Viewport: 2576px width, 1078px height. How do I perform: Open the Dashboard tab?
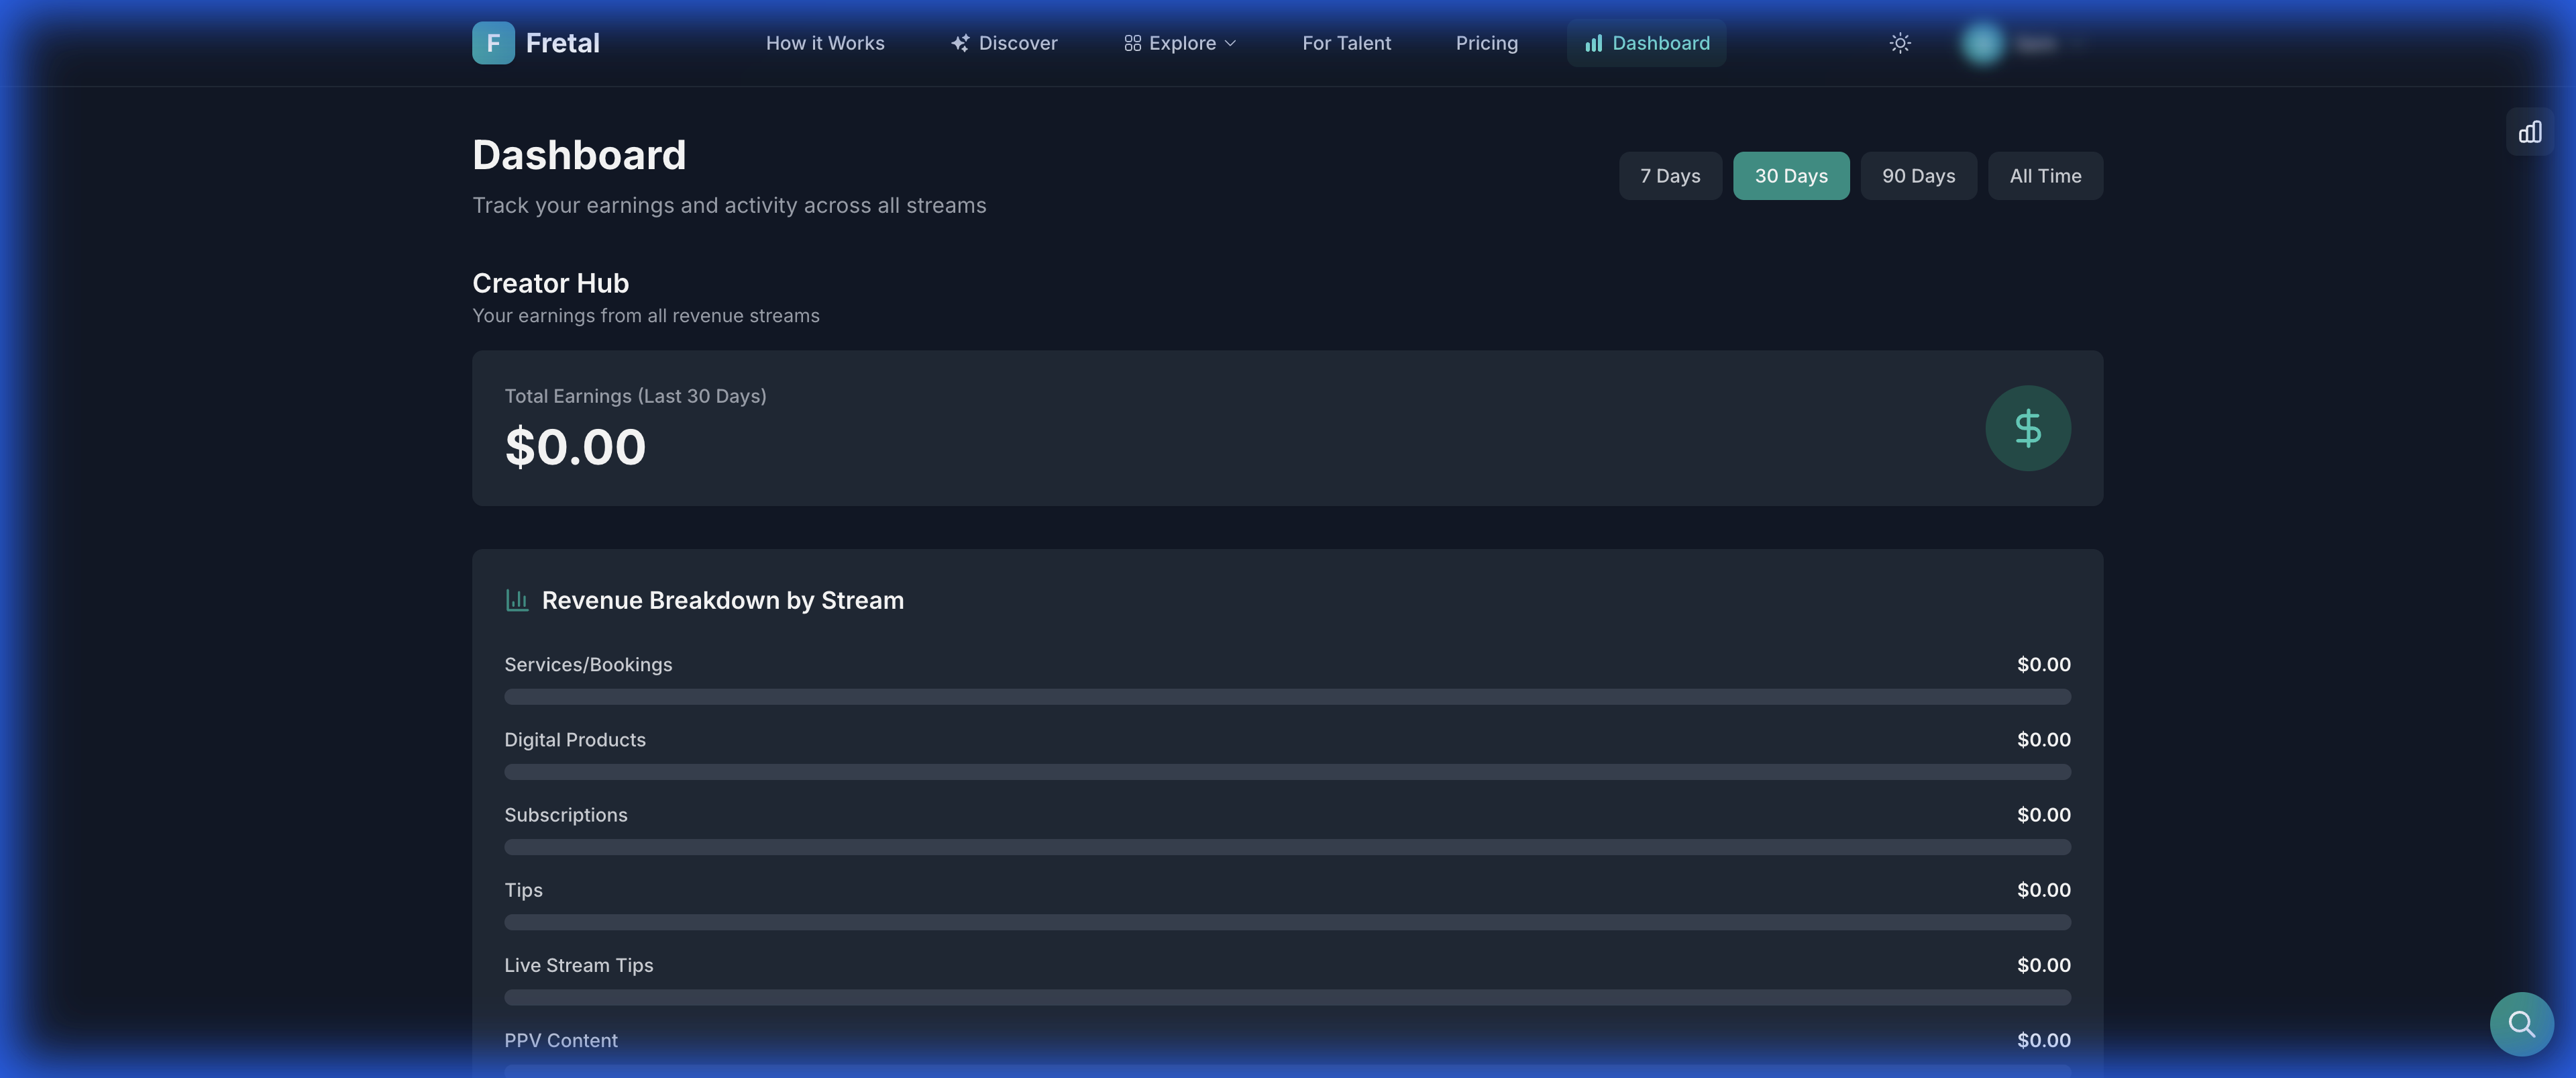(x=1645, y=43)
